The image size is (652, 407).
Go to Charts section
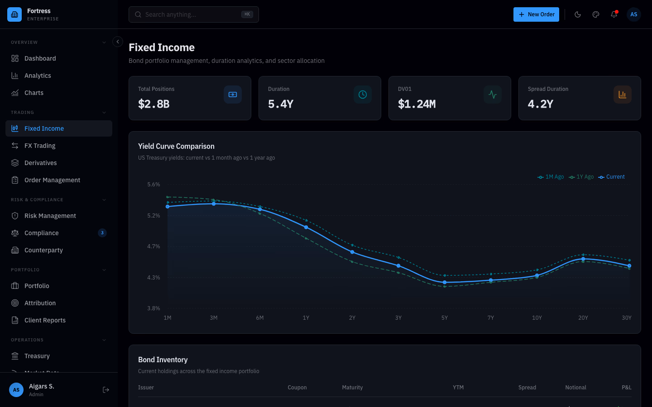(59, 93)
